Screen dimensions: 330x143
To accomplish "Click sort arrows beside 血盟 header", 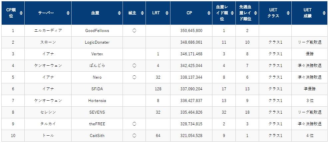I will 120,13.
